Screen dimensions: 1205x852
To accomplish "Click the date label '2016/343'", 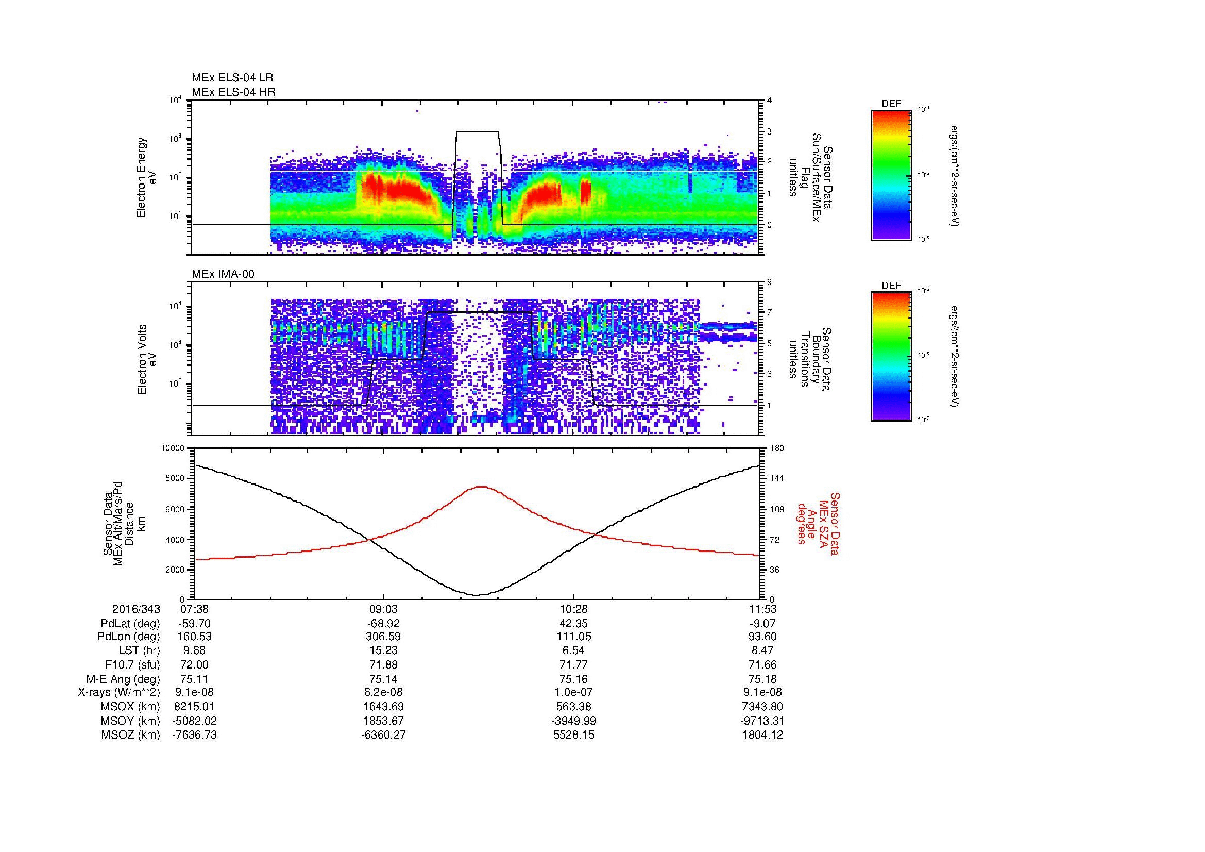I will pos(136,609).
